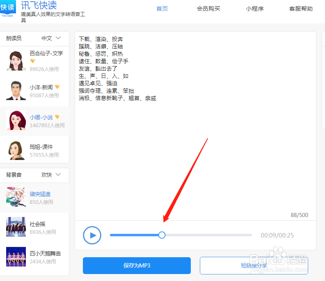This screenshot has height=281, width=325.
Task: Click VIP diamond icon beside 小洋-新闻
Action: tap(57, 87)
